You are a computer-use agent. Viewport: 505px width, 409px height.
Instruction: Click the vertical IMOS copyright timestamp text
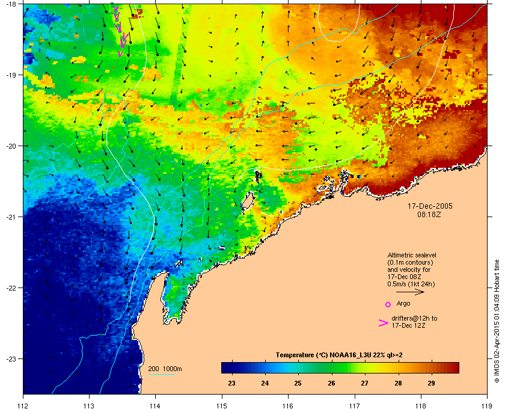pyautogui.click(x=497, y=321)
